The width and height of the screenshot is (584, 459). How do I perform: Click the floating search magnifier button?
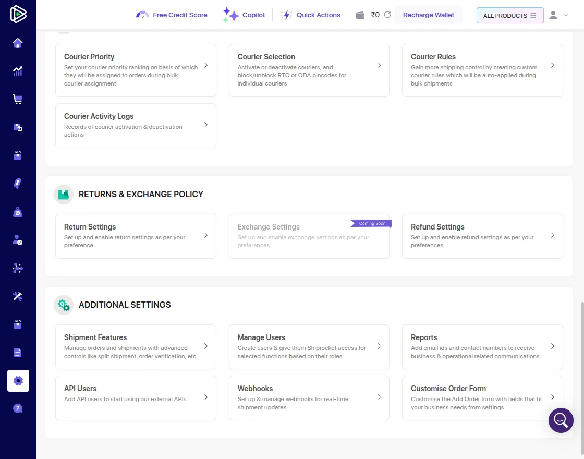point(561,420)
